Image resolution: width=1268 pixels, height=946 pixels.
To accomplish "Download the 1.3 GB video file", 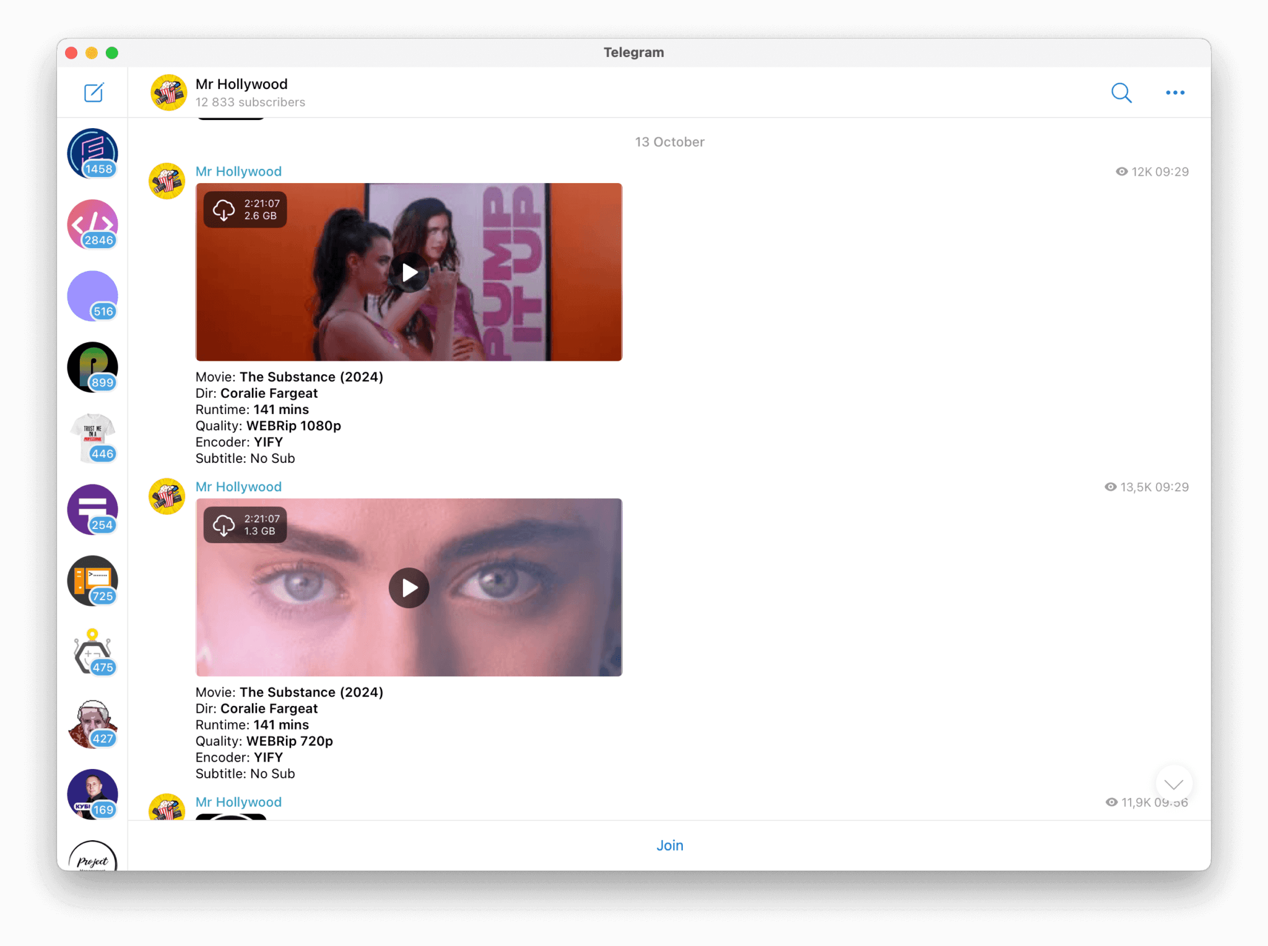I will (x=224, y=525).
